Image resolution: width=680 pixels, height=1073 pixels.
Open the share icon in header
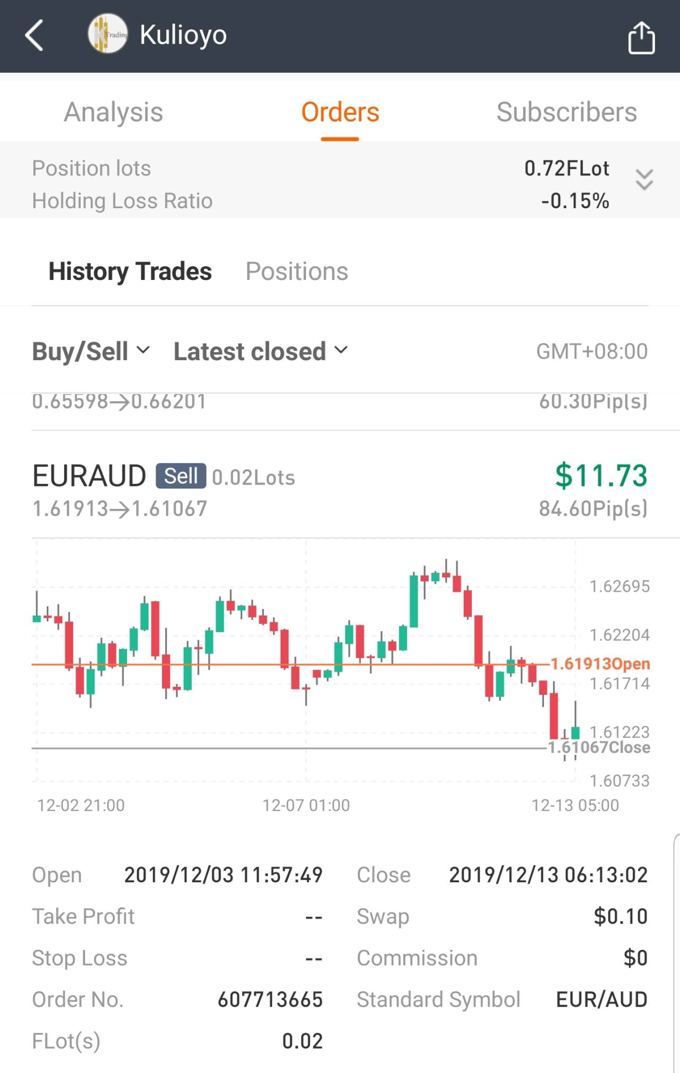641,37
